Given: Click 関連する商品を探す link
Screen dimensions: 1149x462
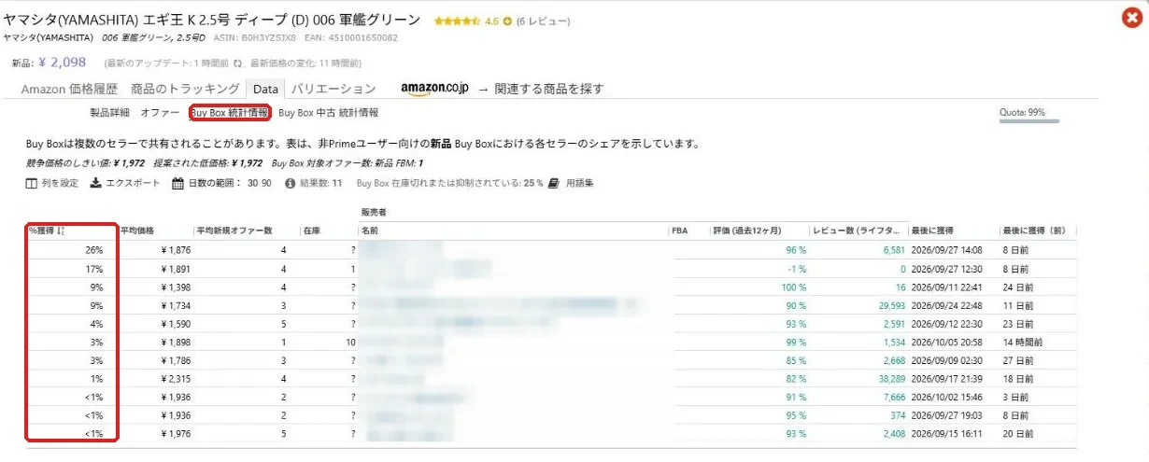Looking at the screenshot, I should 548,90.
